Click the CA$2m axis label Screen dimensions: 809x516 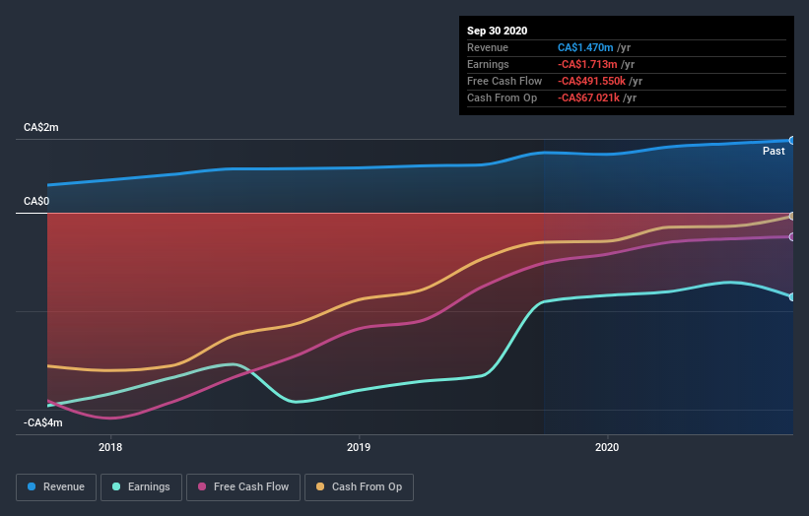click(x=40, y=127)
